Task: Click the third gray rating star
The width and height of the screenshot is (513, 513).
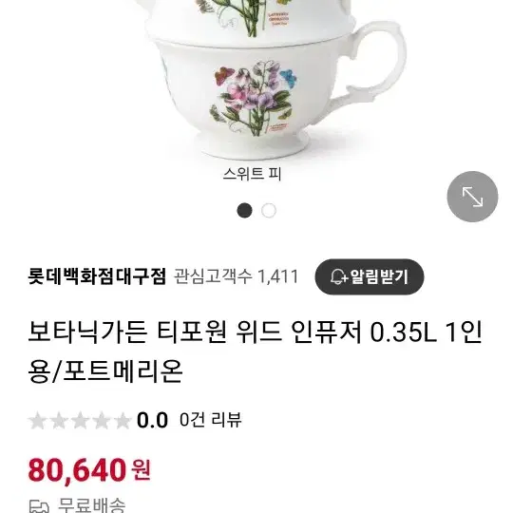Action: click(80, 421)
